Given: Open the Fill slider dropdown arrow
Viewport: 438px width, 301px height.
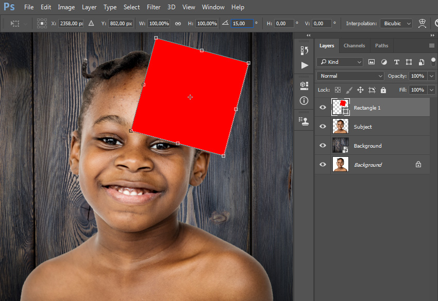Looking at the screenshot, I should 432,90.
